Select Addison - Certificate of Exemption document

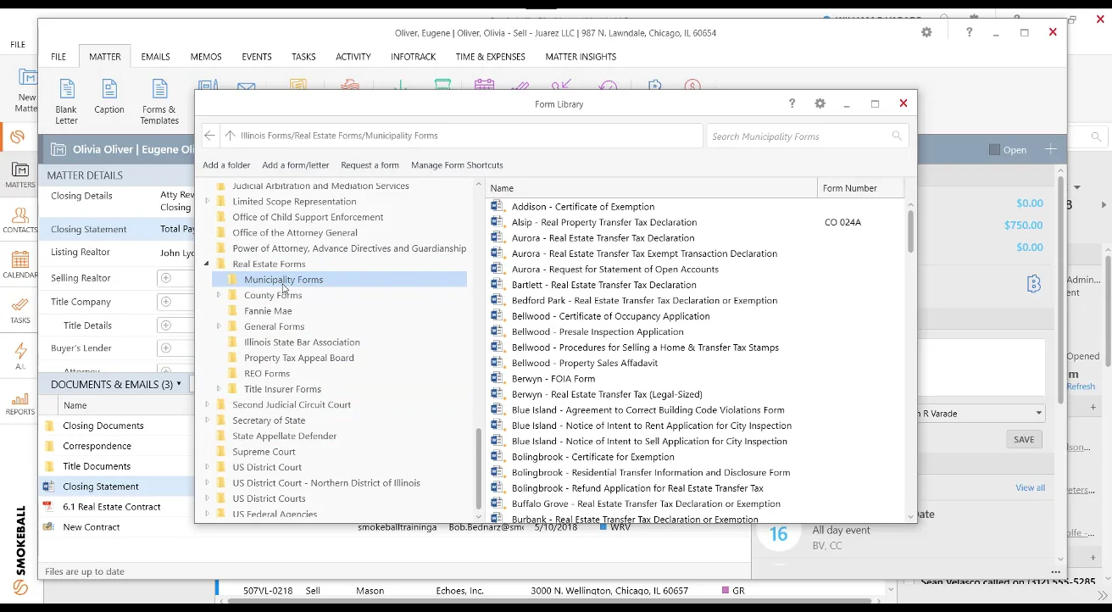tap(583, 207)
